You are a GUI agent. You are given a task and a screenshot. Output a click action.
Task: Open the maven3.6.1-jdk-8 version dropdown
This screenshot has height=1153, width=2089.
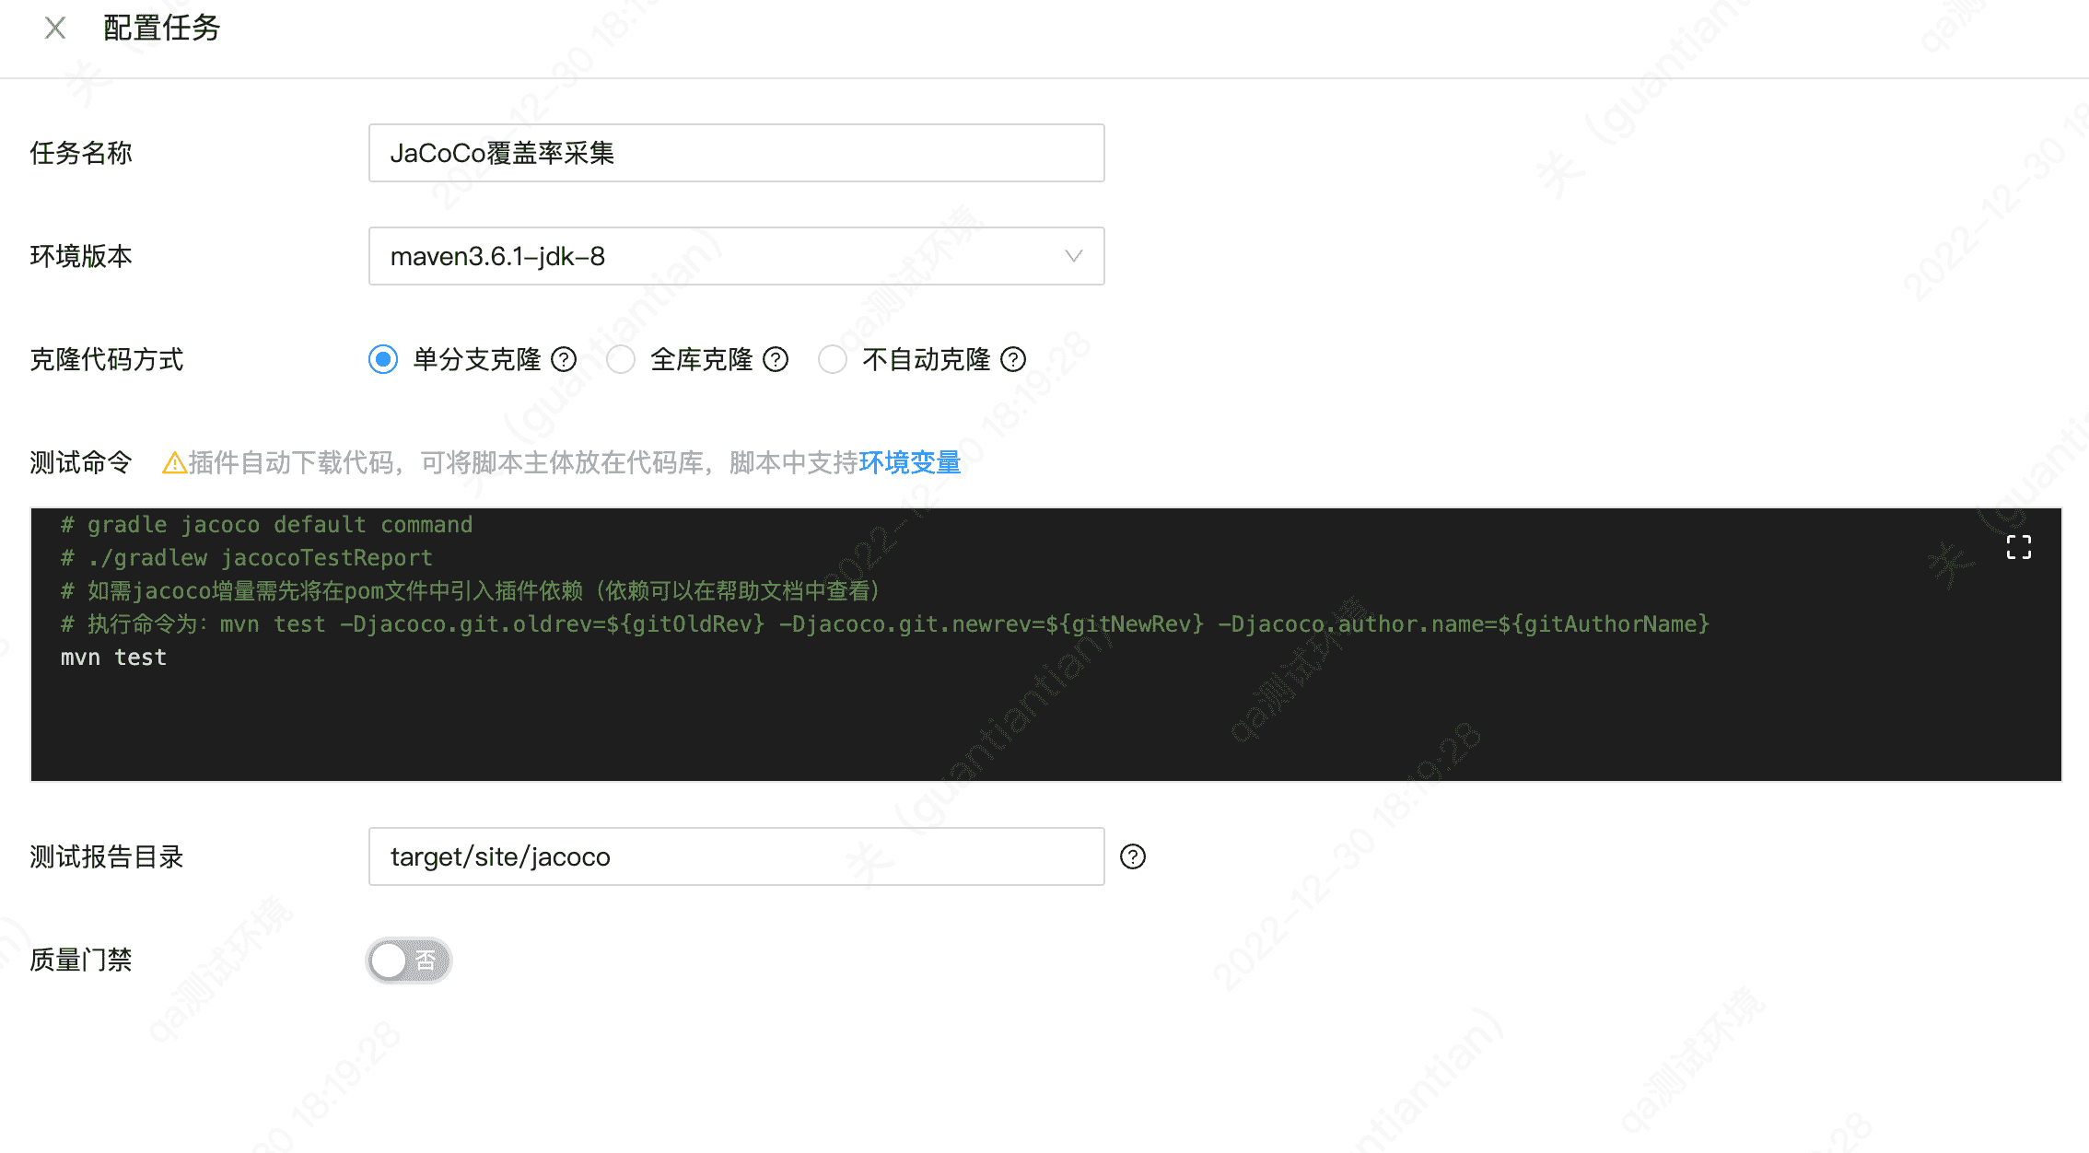coord(737,256)
